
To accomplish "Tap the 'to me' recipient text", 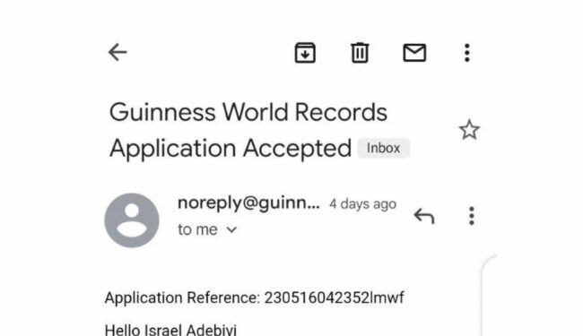I will [x=197, y=229].
